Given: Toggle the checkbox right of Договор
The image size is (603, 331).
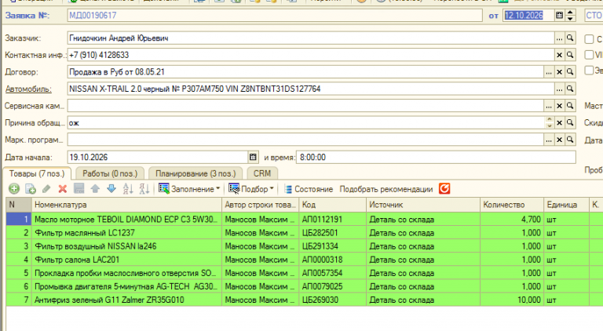Looking at the screenshot, I should coord(589,71).
